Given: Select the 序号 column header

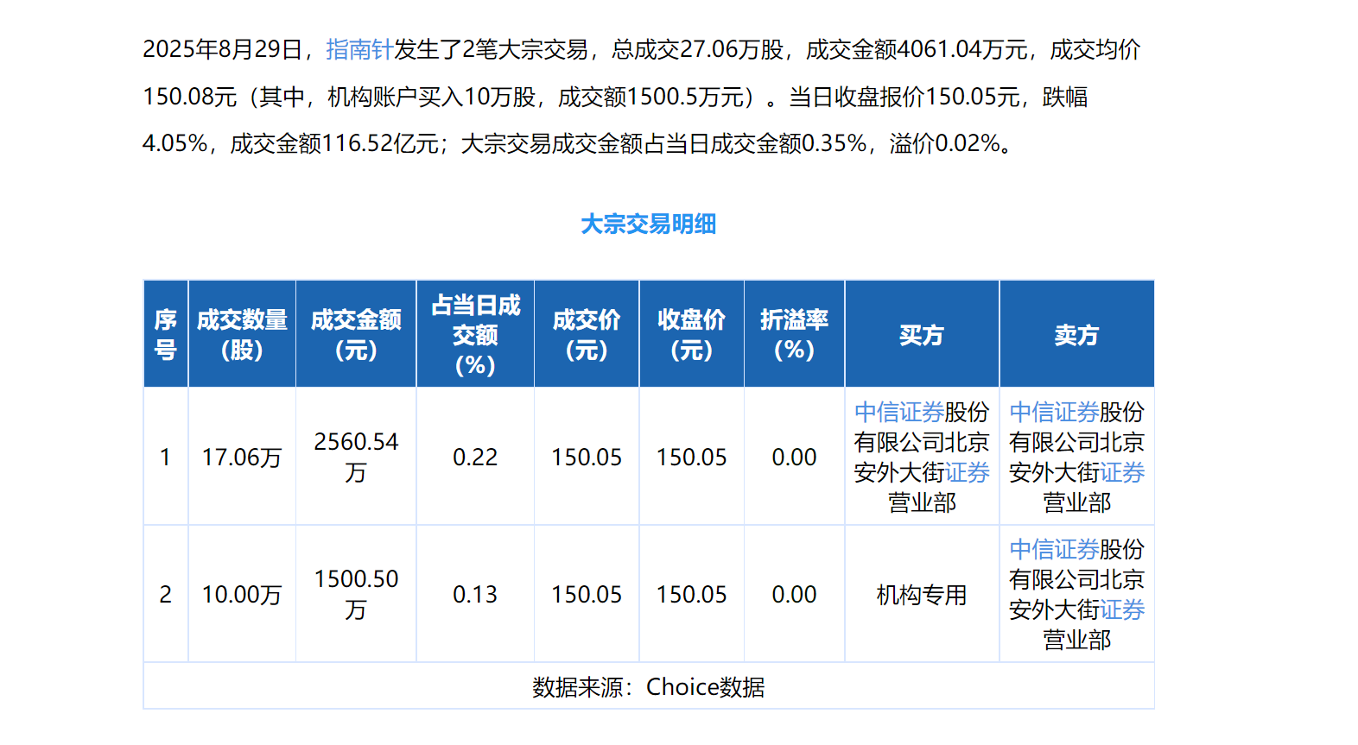Looking at the screenshot, I should tap(166, 334).
